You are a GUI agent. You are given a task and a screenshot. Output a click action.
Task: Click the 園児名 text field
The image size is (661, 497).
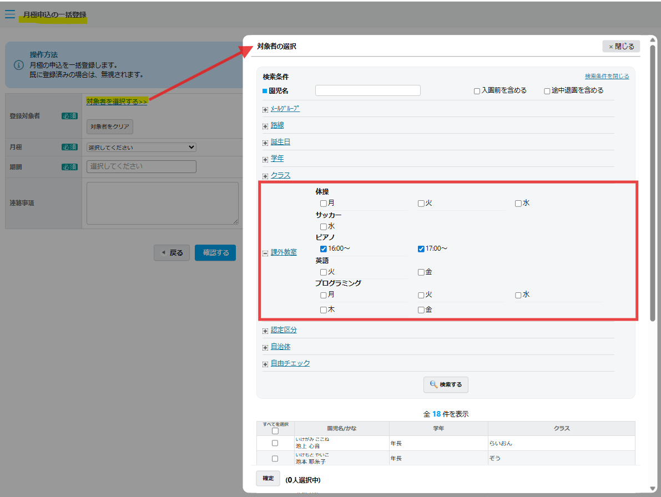[x=367, y=90]
